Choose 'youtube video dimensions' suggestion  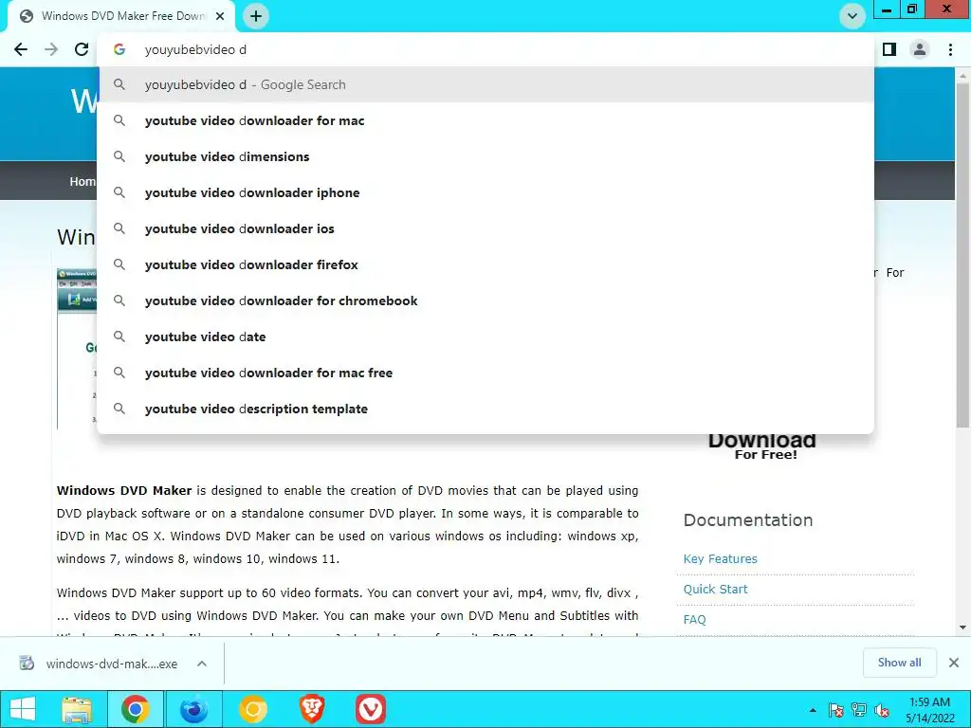[x=486, y=156]
